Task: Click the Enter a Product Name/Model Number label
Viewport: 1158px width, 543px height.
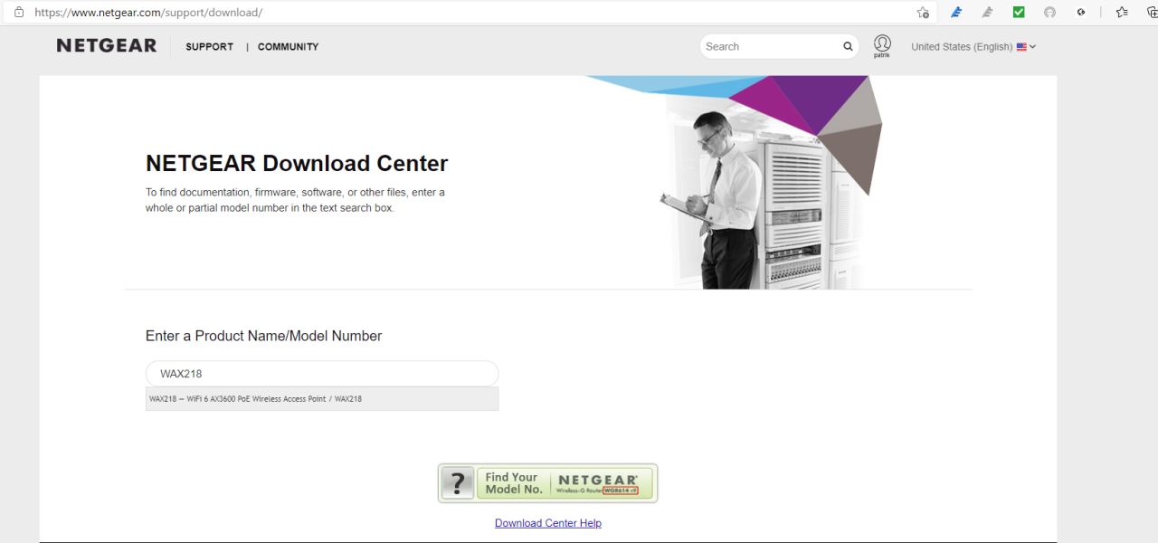Action: coord(263,336)
